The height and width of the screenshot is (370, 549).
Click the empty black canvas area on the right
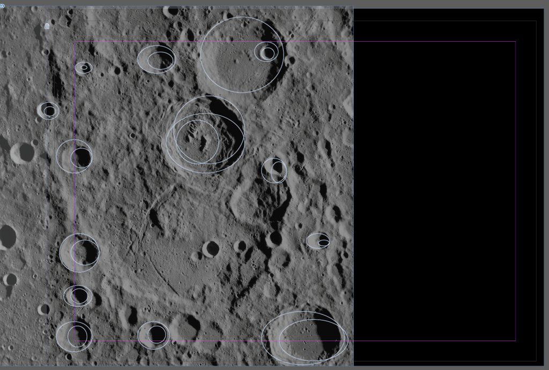pos(440,187)
